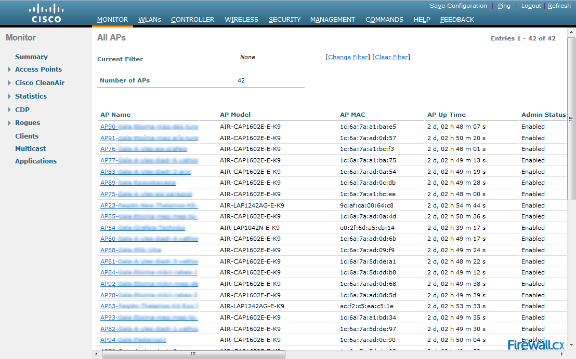Viewport: 576px width, 359px height.
Task: Open the AP80 access point link
Action: coord(149,239)
